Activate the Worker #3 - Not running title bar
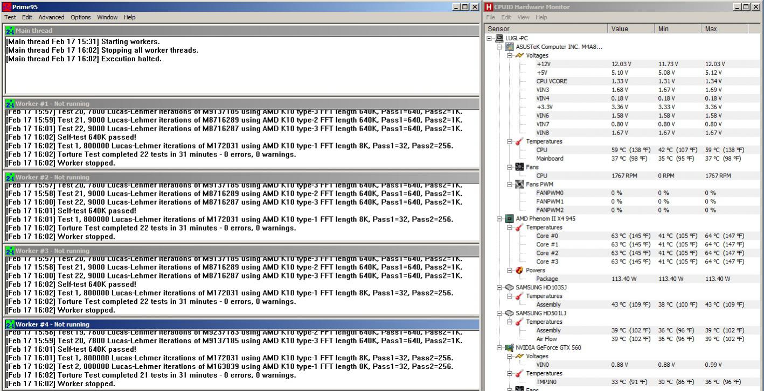Viewport: 764px width, 391px height. [x=241, y=251]
